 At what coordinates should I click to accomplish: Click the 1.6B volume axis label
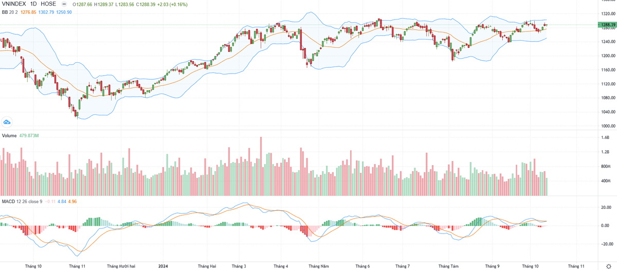605,138
